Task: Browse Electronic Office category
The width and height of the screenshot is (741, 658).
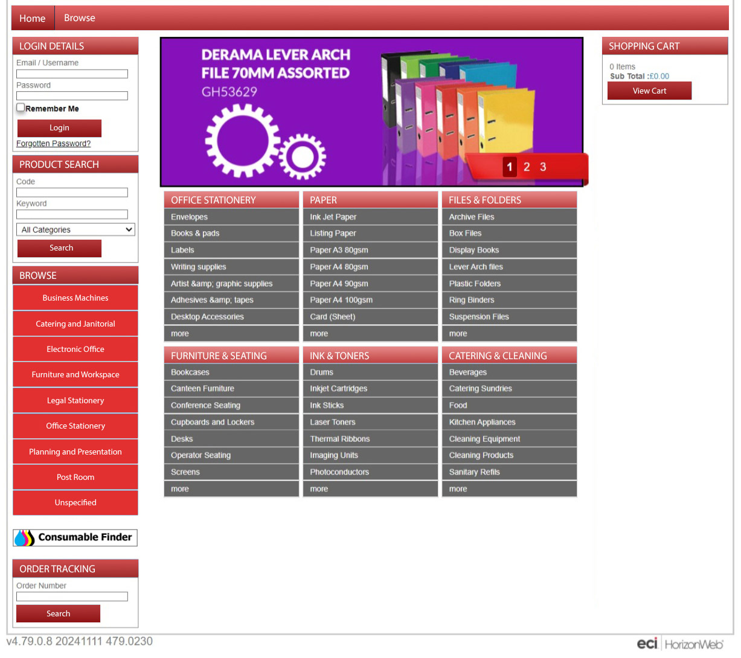Action: coord(75,350)
